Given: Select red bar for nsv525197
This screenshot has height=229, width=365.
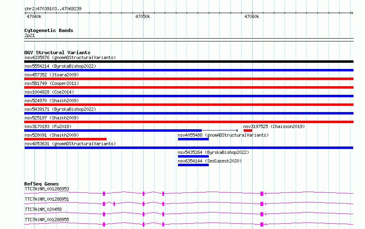Looking at the screenshot, I should point(189,122).
